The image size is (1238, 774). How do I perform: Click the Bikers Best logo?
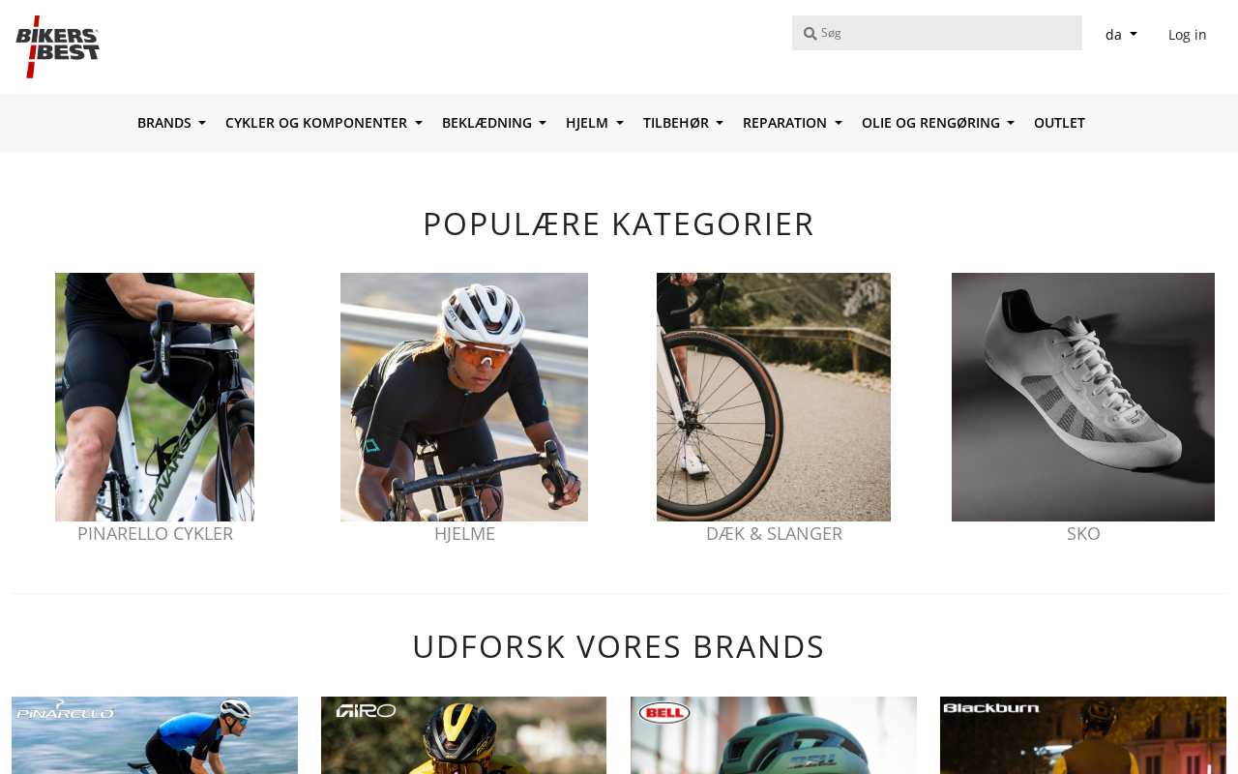(x=58, y=46)
